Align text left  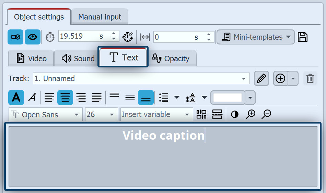click(49, 98)
